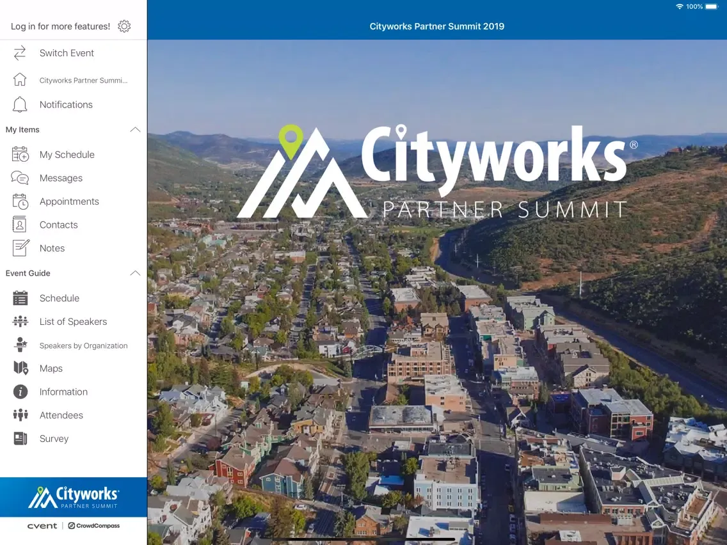Screen dimensions: 727x545
Task: Click the Notes pencil icon
Action: pyautogui.click(x=20, y=248)
